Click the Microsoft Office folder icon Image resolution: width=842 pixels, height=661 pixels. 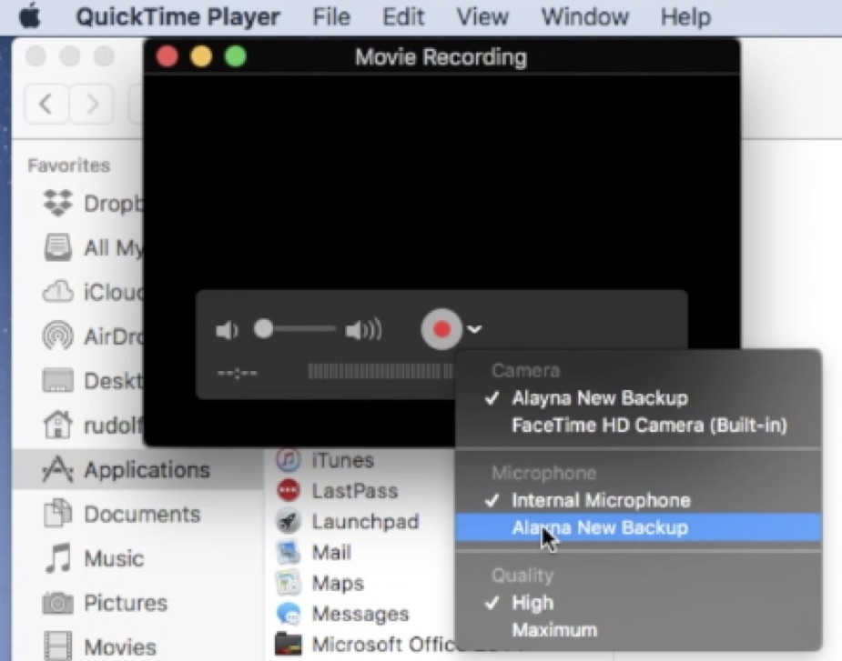(x=289, y=644)
